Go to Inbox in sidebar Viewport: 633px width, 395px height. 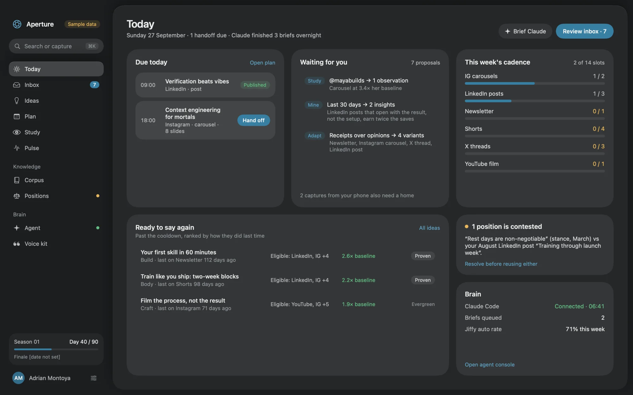click(56, 85)
